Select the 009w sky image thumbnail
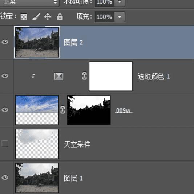This screenshot has width=194, height=194. point(37,110)
